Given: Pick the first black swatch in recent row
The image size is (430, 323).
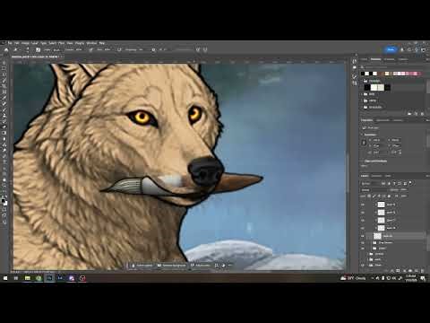Looking at the screenshot, I should [363, 74].
